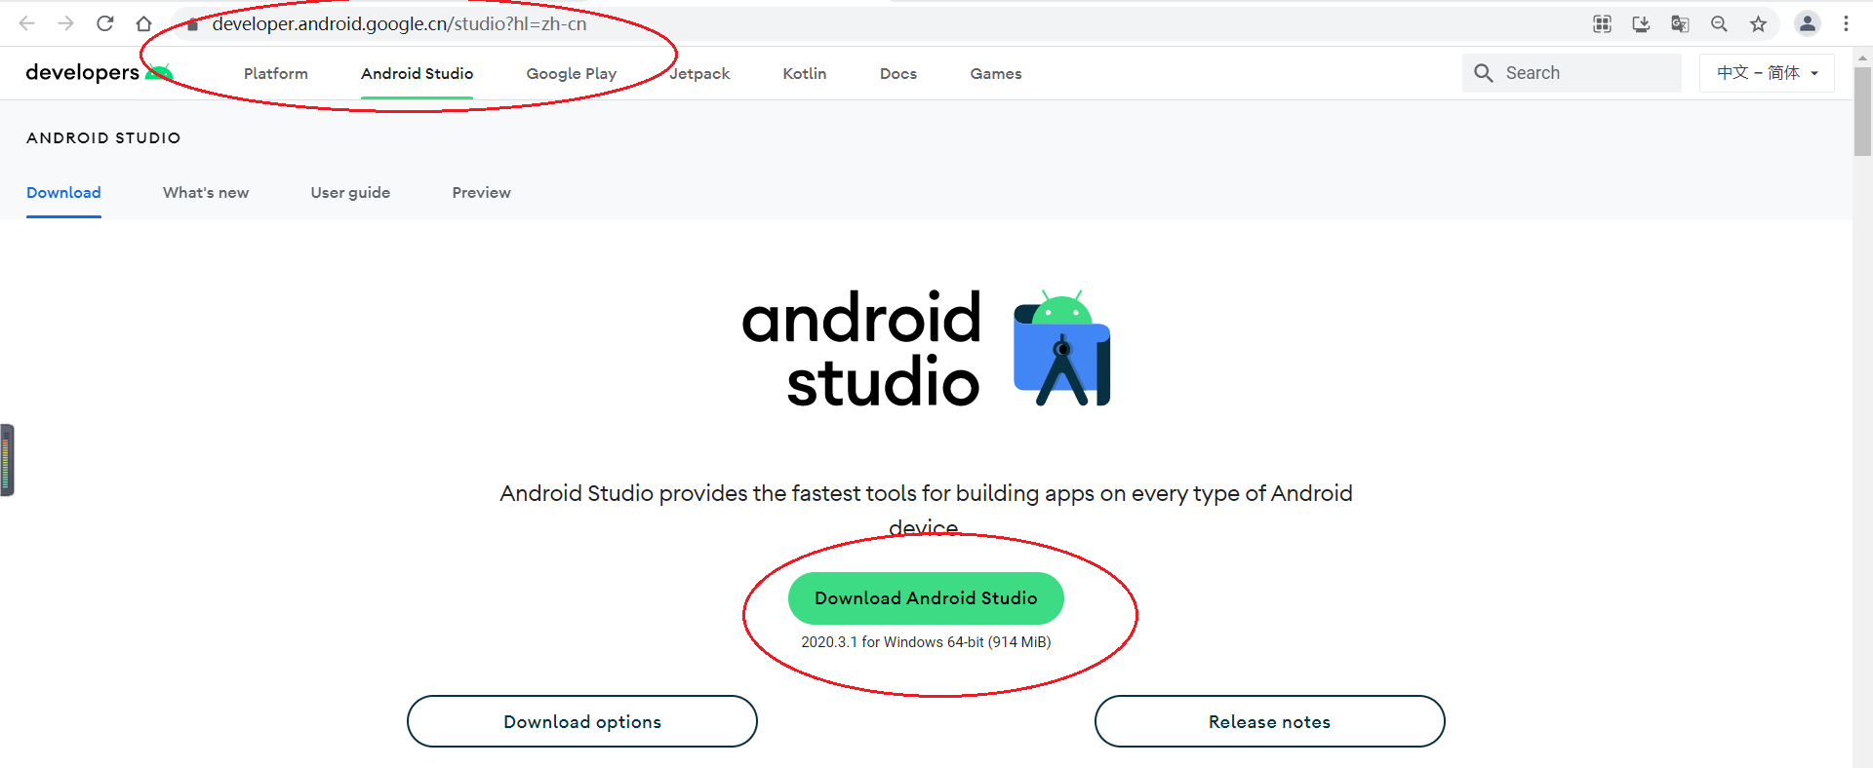The height and width of the screenshot is (768, 1873).
Task: Go to the Jetpack nav item
Action: point(699,74)
